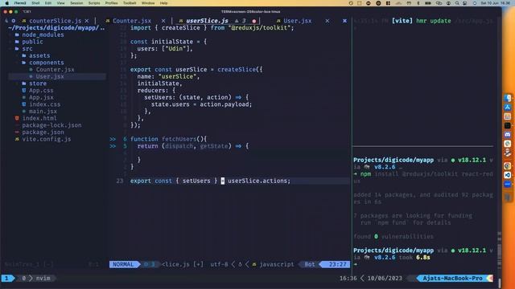Expand the store folder
Screen dimensions: 515x289
(38, 83)
